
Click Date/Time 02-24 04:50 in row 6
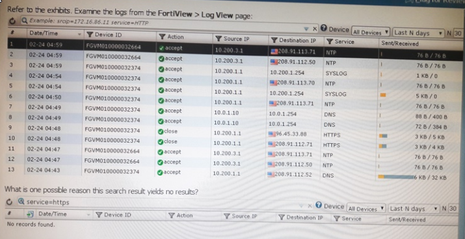click(x=45, y=97)
